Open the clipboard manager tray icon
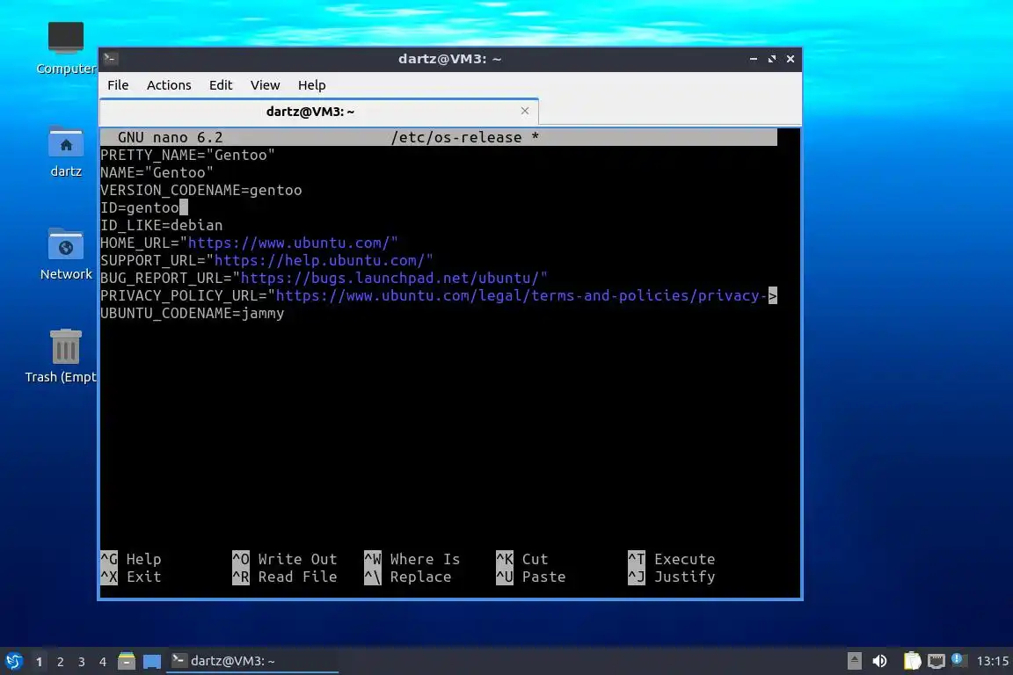Image resolution: width=1013 pixels, height=675 pixels. coord(912,661)
